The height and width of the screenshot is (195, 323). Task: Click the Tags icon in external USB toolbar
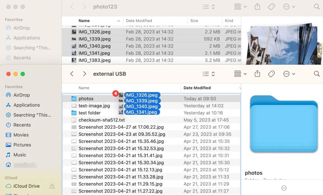coord(271,74)
